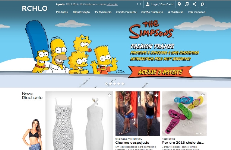
Task: Open Cartão Riachuelo page
Action: tap(152, 12)
